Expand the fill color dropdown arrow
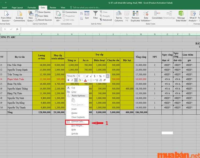The image size is (200, 158). 82,80
